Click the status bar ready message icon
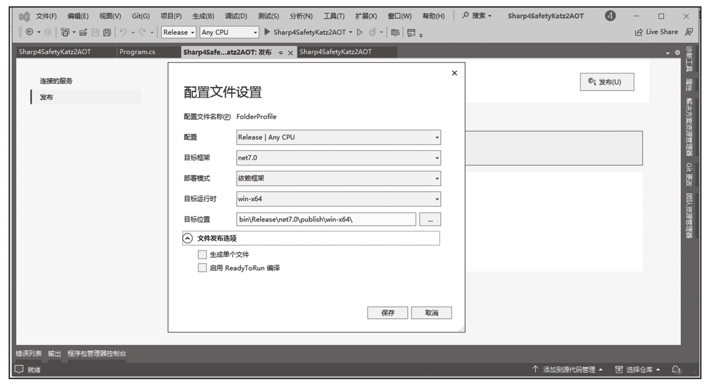 tap(19, 370)
